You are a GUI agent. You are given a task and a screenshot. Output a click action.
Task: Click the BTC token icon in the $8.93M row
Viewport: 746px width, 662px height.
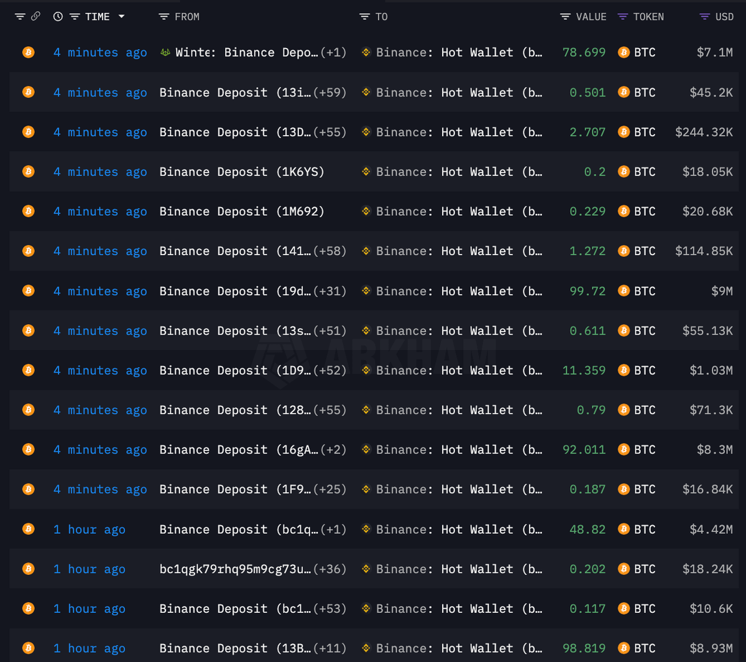(x=624, y=648)
